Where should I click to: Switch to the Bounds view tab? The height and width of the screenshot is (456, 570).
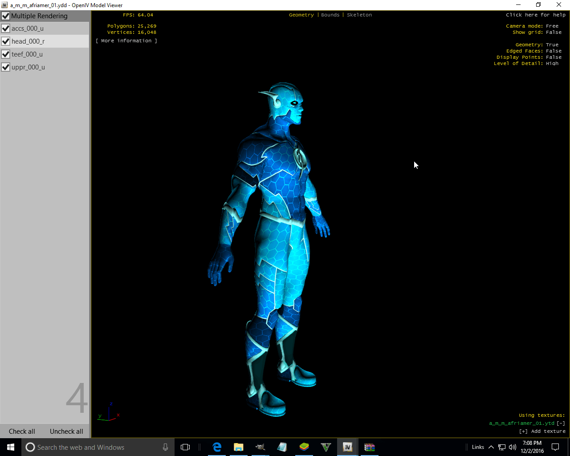click(330, 15)
